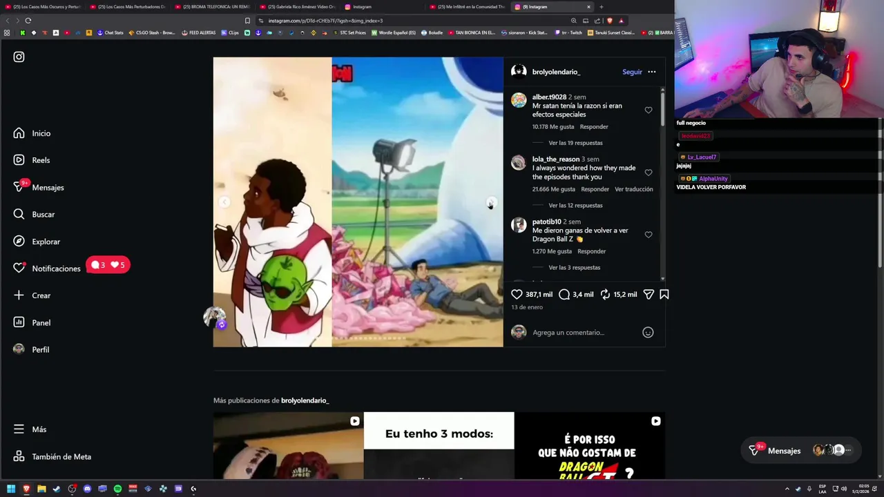Open También de Meta
Image resolution: width=884 pixels, height=497 pixels.
pos(52,456)
